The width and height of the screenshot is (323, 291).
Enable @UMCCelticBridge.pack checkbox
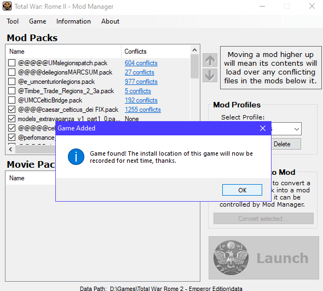[x=11, y=100]
